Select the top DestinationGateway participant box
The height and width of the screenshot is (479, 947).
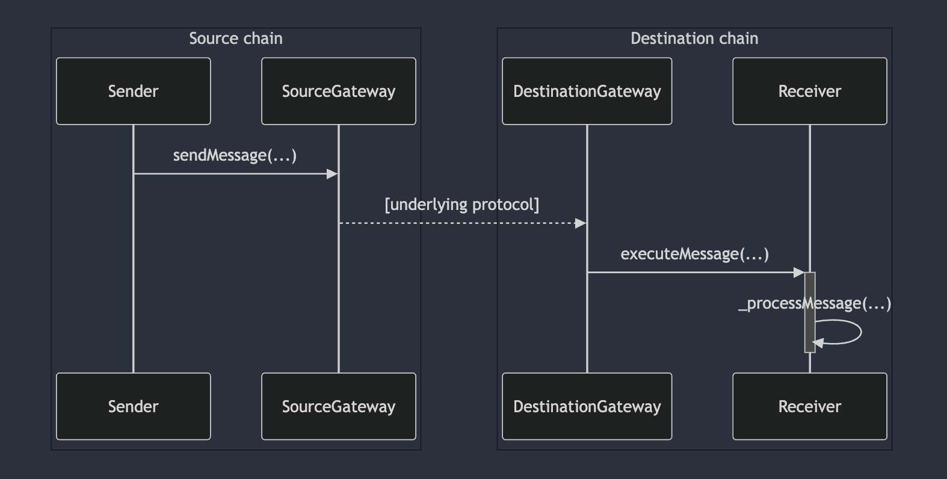(587, 91)
